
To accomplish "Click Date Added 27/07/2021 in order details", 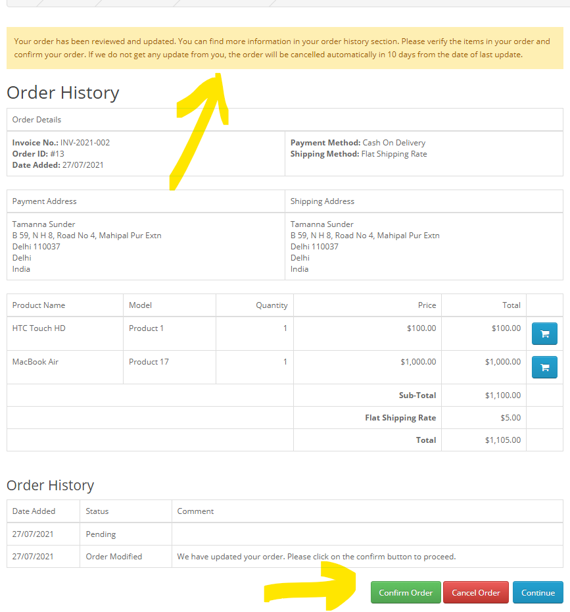I will coord(58,165).
